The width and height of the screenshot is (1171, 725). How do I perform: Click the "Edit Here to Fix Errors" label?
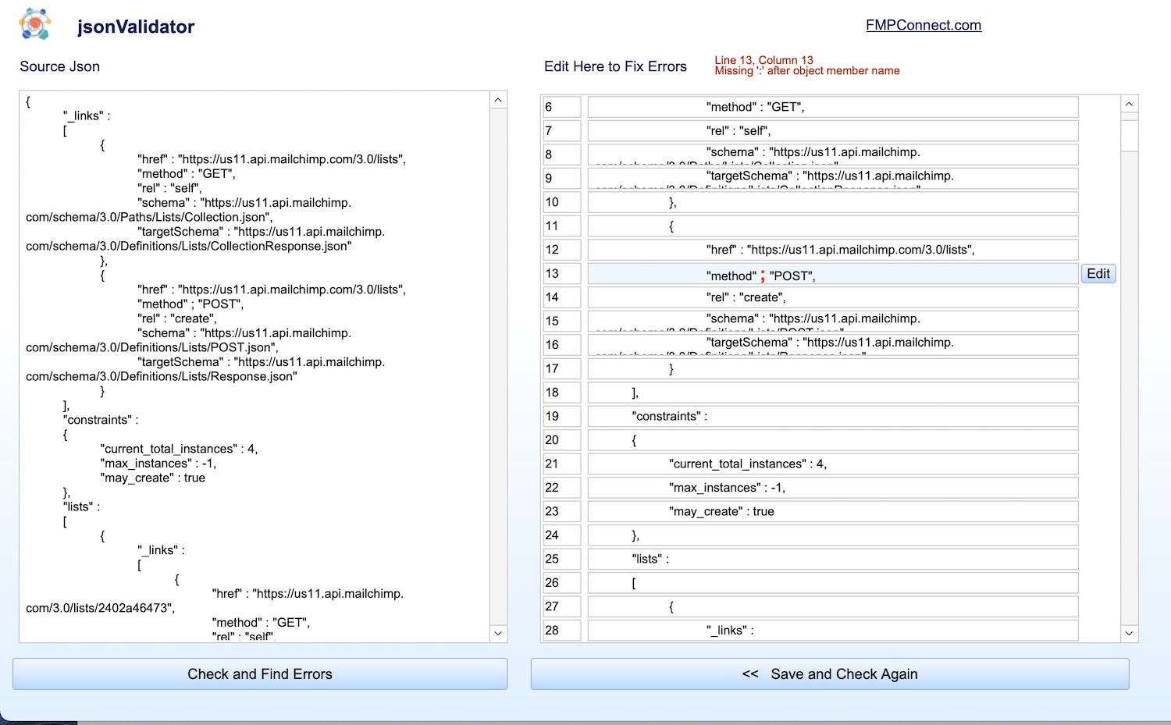click(615, 66)
